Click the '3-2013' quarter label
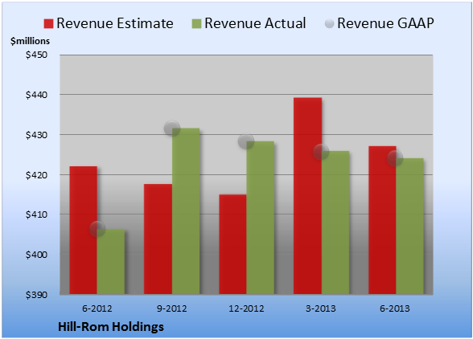The height and width of the screenshot is (339, 473). click(321, 308)
